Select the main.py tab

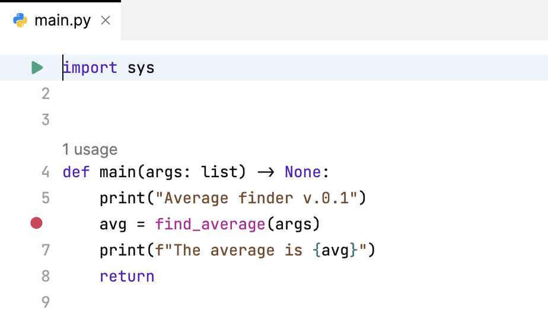(x=62, y=21)
